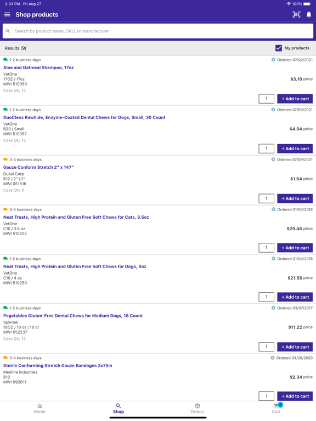Open DuoClenz Rawhide Dental Chews product link
The height and width of the screenshot is (421, 316).
(x=84, y=117)
